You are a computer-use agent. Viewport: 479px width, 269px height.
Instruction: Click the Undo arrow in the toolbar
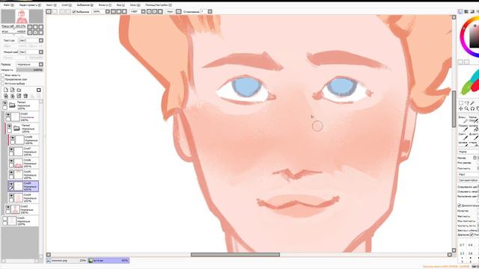pos(48,12)
